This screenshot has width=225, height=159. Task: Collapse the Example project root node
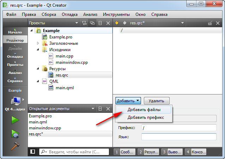pos(32,31)
